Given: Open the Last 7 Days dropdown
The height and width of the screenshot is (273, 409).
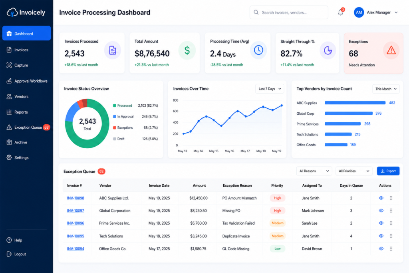Looking at the screenshot, I should point(270,89).
